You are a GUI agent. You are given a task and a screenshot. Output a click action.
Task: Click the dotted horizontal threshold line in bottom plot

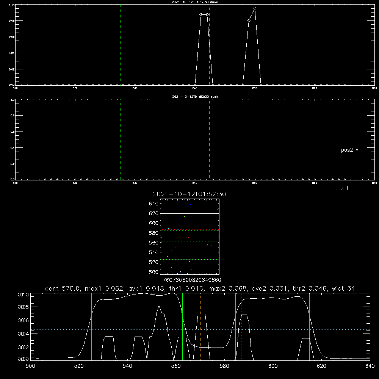200,329
